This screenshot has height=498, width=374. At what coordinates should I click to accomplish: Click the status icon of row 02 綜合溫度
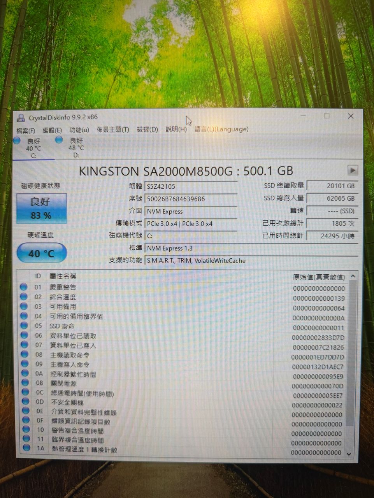click(x=24, y=296)
